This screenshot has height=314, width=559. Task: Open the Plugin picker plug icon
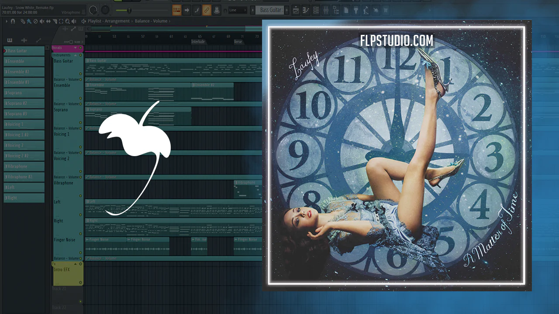(356, 10)
